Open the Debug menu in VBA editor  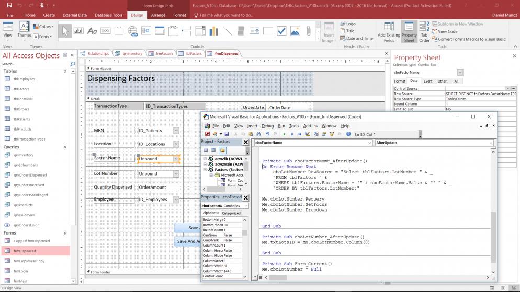click(267, 126)
